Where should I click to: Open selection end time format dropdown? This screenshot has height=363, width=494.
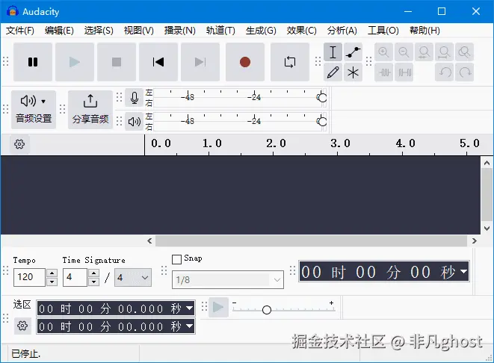point(190,326)
